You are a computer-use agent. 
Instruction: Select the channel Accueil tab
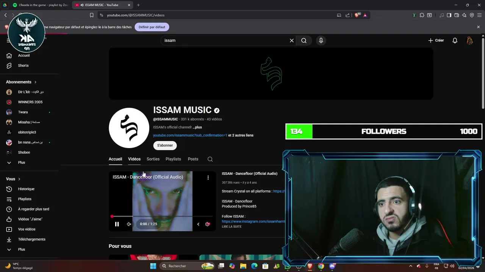(115, 159)
